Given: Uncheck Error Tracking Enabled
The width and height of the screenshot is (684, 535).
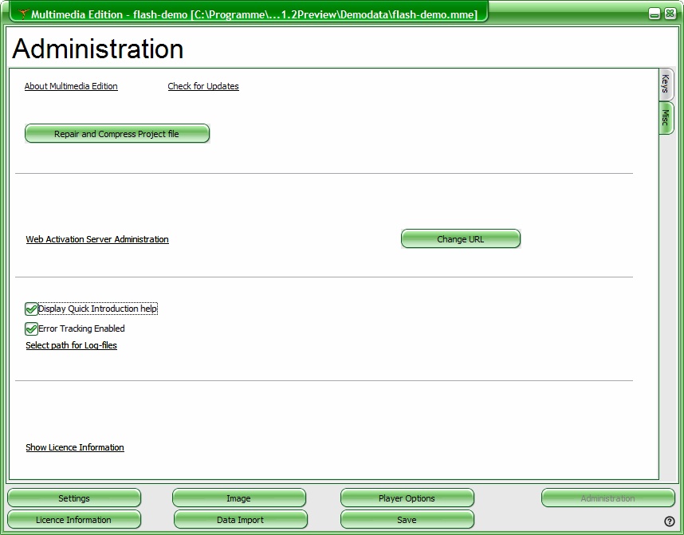Looking at the screenshot, I should click(x=30, y=328).
